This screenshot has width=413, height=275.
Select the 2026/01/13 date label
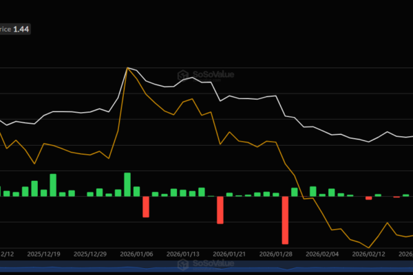coord(184,253)
